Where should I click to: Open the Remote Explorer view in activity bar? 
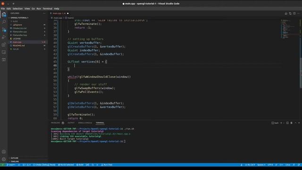coord(4,52)
